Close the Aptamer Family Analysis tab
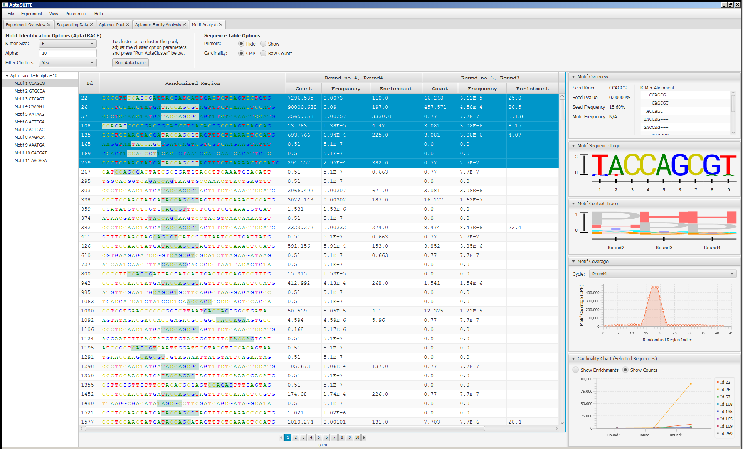Image resolution: width=743 pixels, height=449 pixels. coord(184,25)
